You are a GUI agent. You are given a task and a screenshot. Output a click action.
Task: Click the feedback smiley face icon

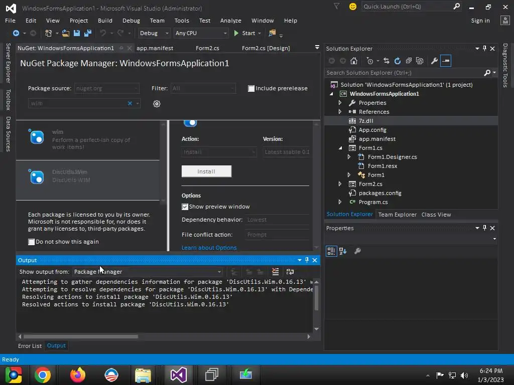pos(353,7)
